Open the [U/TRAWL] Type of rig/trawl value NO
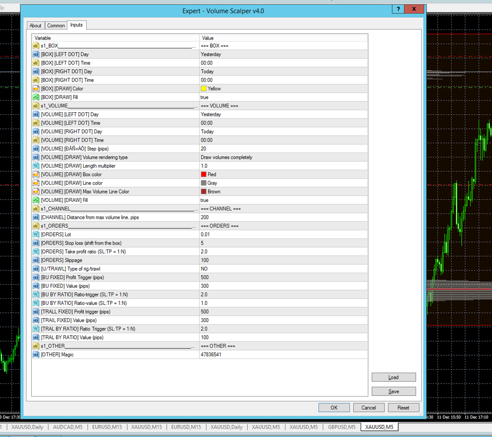This screenshot has width=492, height=437. coord(204,269)
